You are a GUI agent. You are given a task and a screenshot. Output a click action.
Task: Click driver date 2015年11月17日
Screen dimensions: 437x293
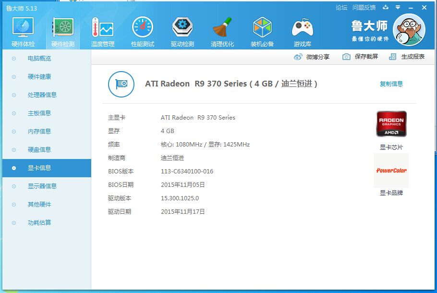[183, 212]
